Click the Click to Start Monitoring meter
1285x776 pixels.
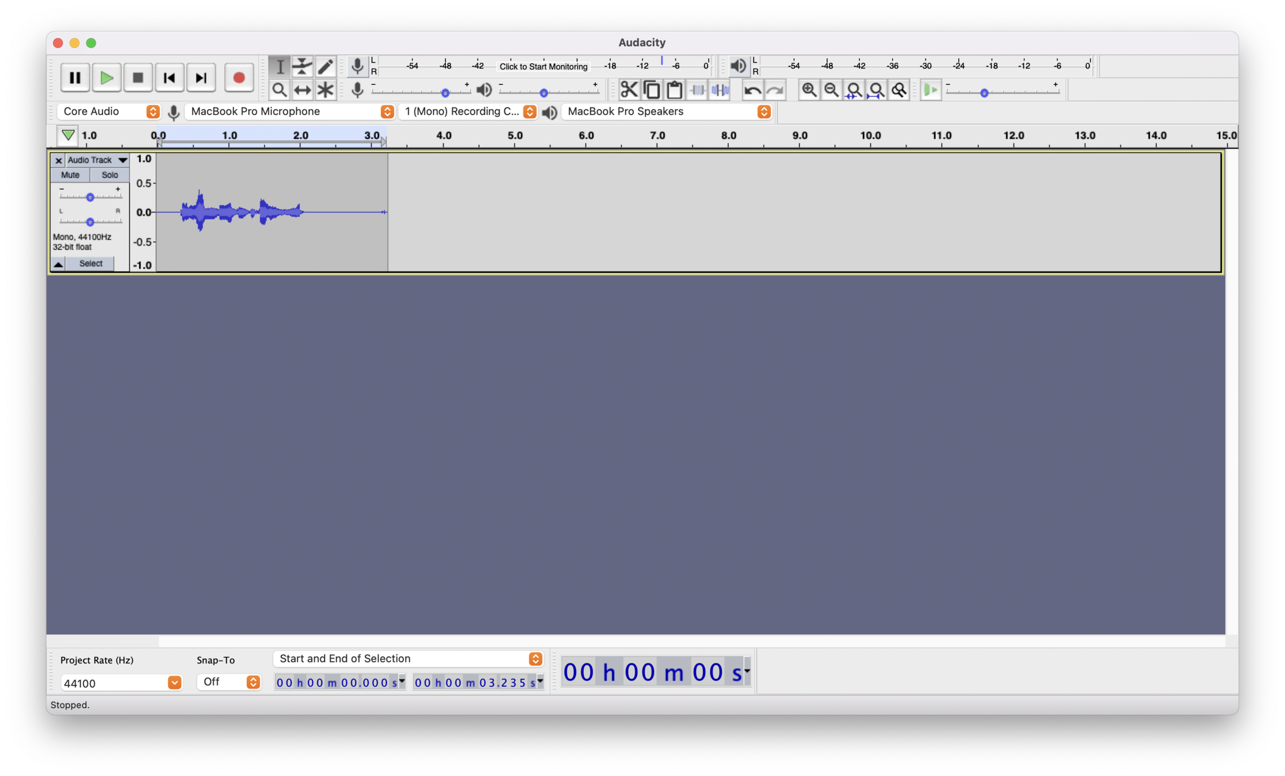pos(543,66)
